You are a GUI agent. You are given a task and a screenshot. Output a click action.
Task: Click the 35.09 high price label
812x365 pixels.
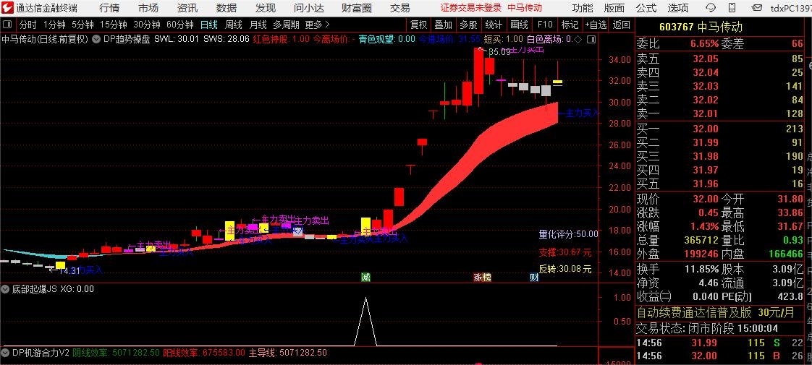click(x=499, y=51)
